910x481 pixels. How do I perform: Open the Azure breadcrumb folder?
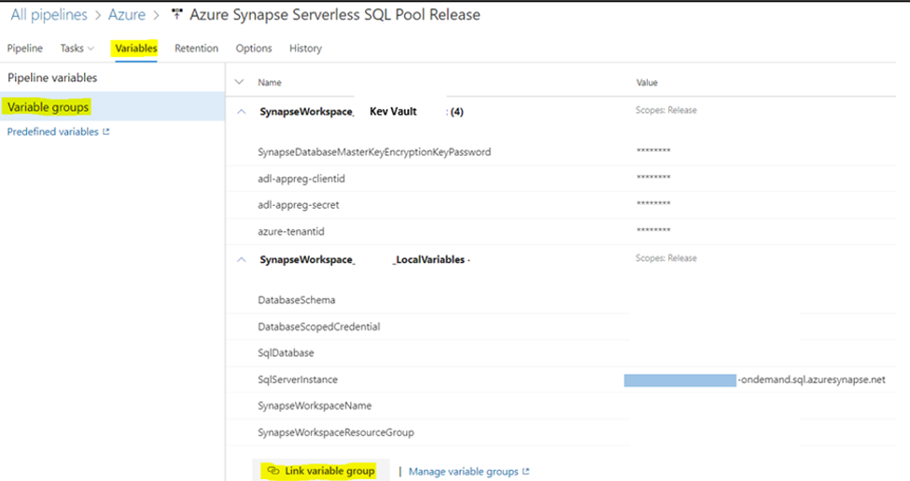(127, 15)
